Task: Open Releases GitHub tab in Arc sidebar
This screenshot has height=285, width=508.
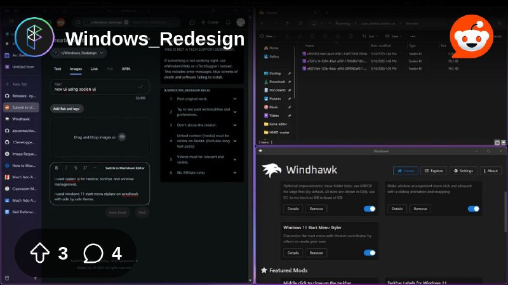Action: pyautogui.click(x=21, y=96)
